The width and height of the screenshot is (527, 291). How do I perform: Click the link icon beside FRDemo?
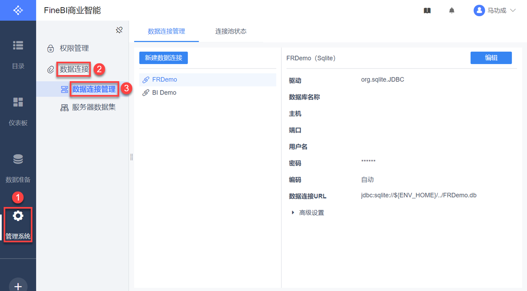146,80
